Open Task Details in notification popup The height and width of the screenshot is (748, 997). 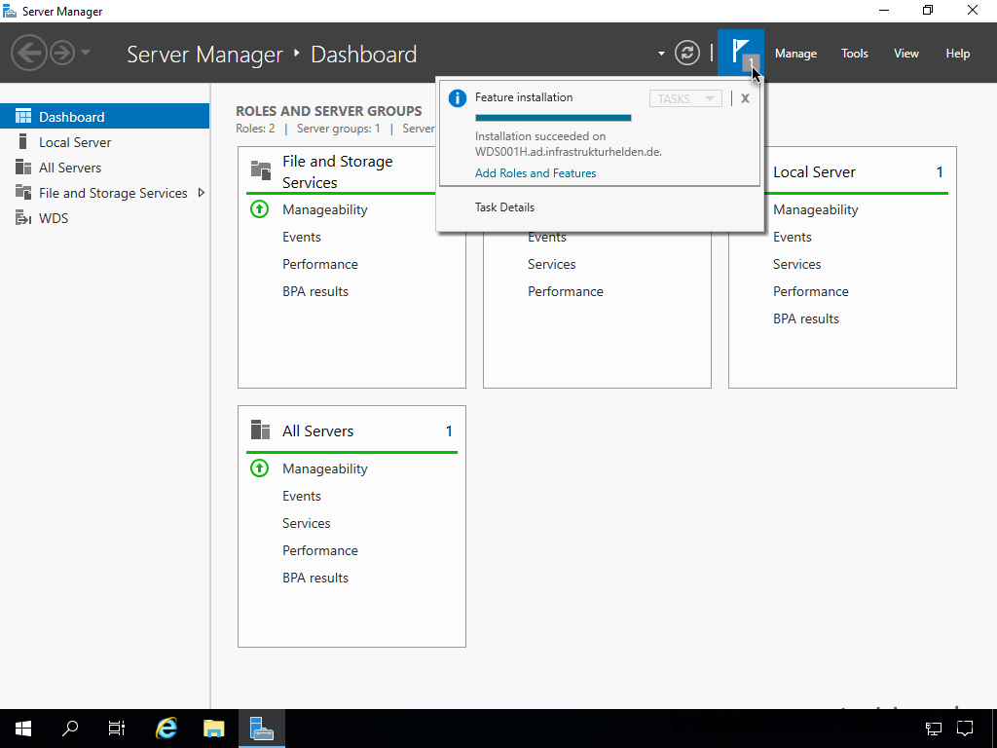click(x=504, y=207)
